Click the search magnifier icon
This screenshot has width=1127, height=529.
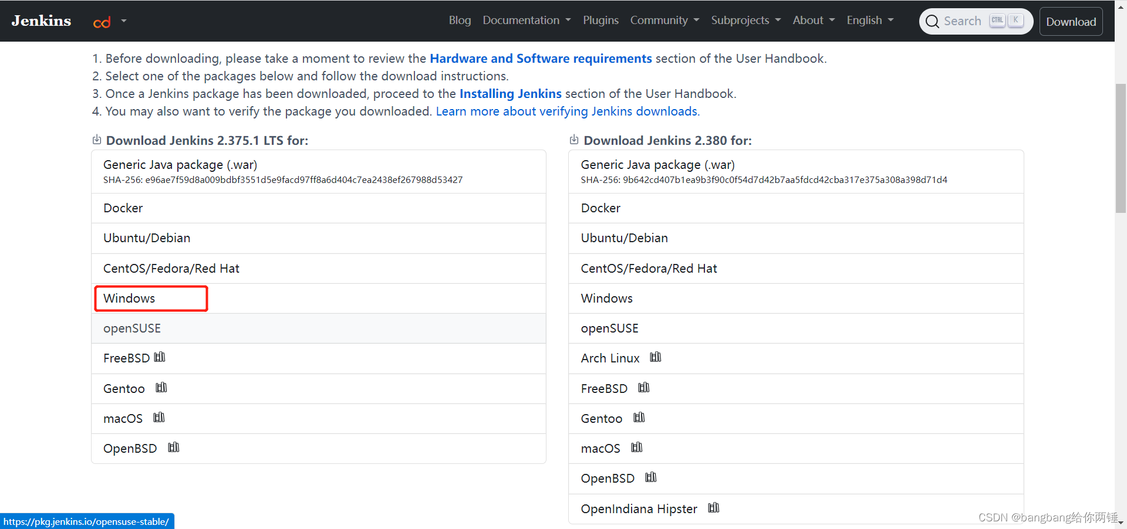pos(933,21)
